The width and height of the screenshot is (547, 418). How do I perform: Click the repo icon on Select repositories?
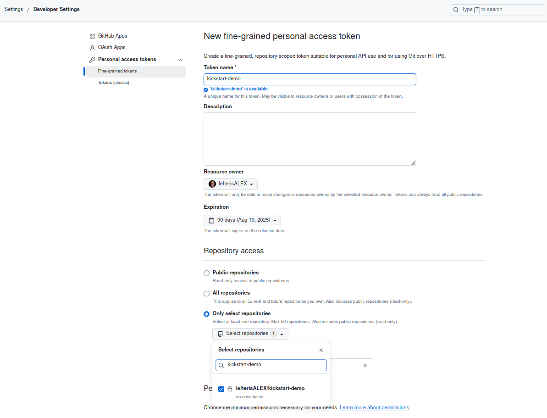(x=220, y=334)
